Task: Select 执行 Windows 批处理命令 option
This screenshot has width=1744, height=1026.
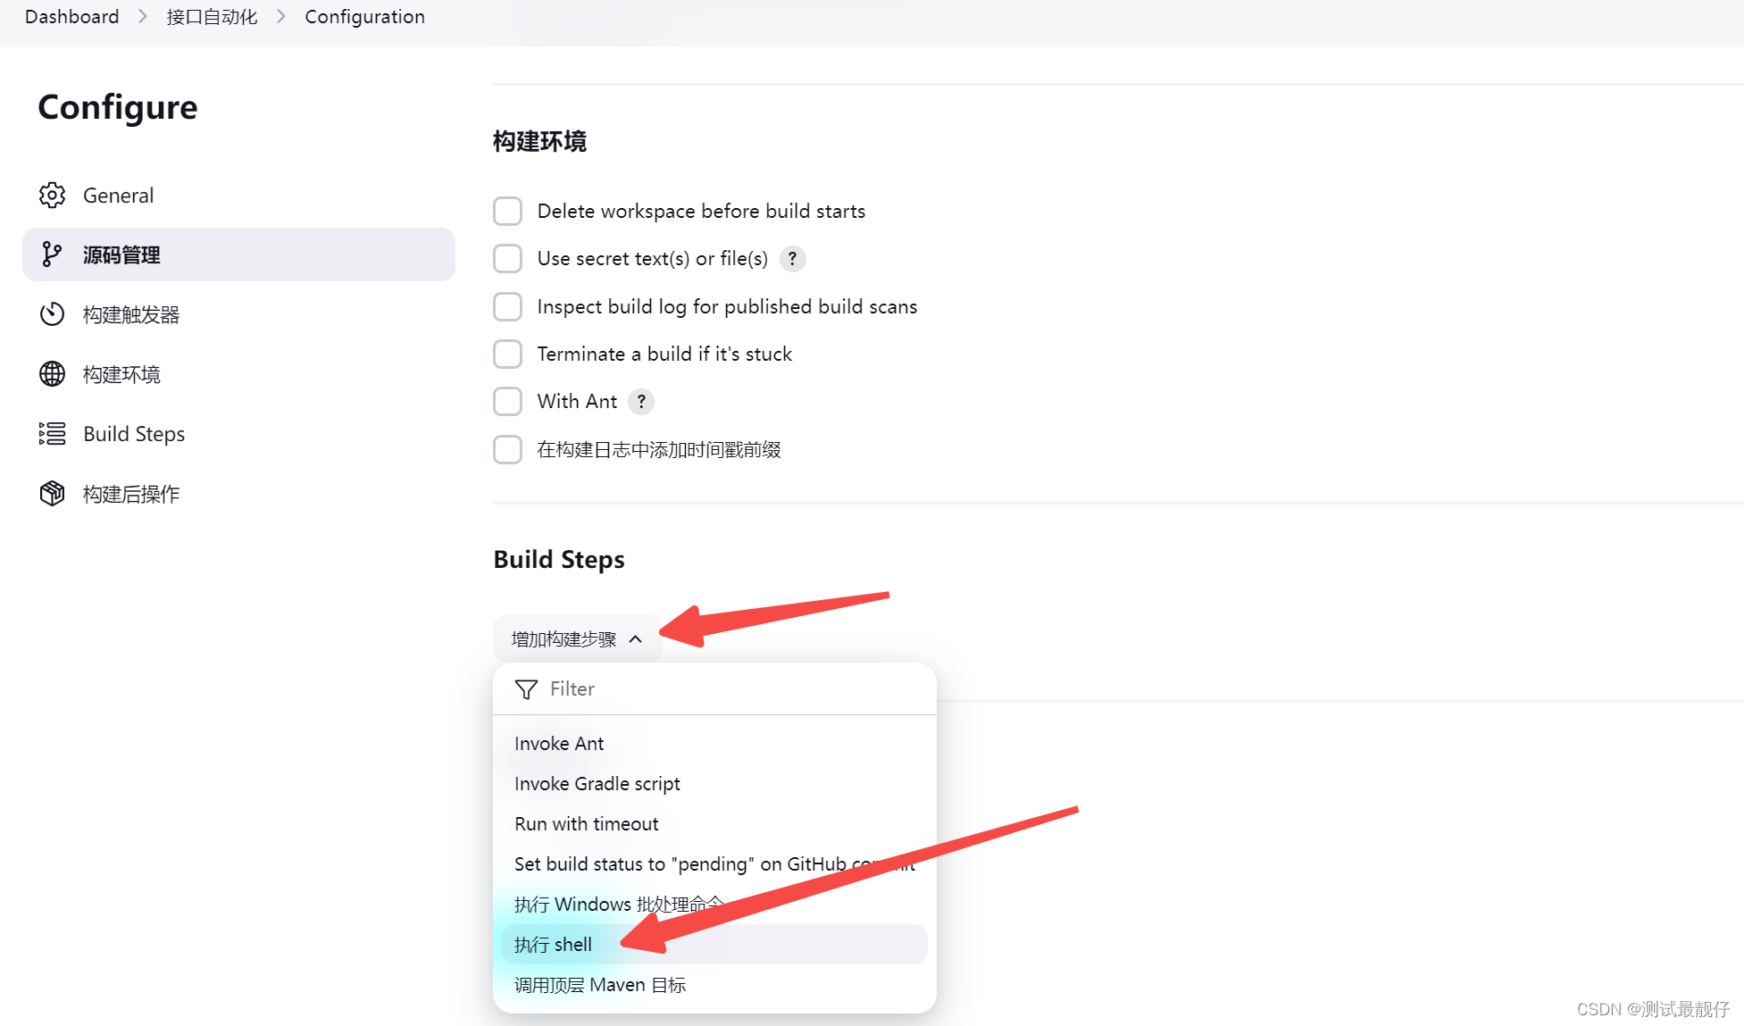Action: (x=618, y=903)
